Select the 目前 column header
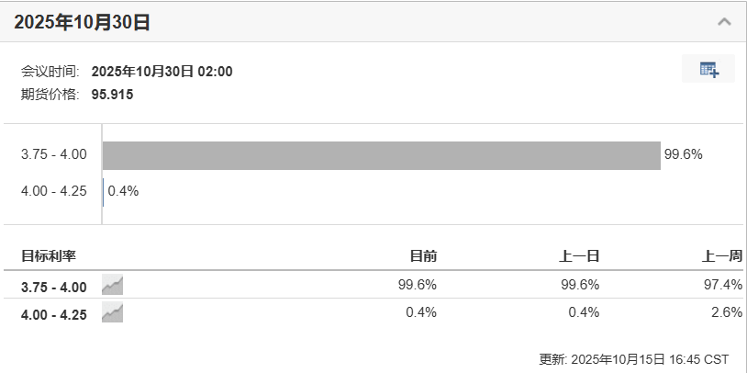Screen dimensions: 747x373 tap(422, 256)
